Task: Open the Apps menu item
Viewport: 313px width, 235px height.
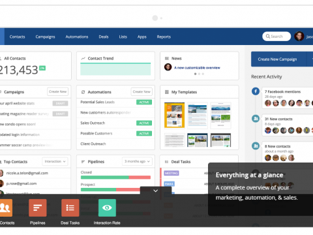Action: click(x=142, y=37)
